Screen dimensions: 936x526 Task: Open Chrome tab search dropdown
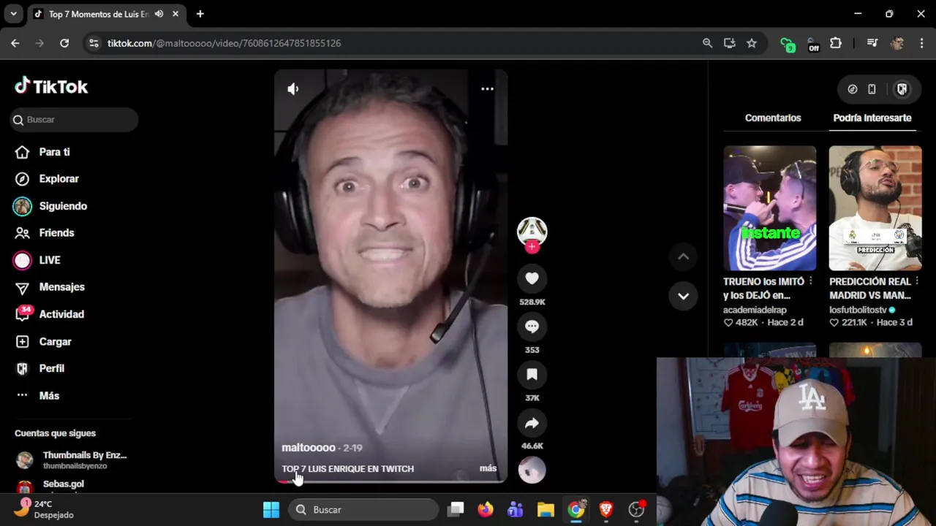tap(13, 14)
